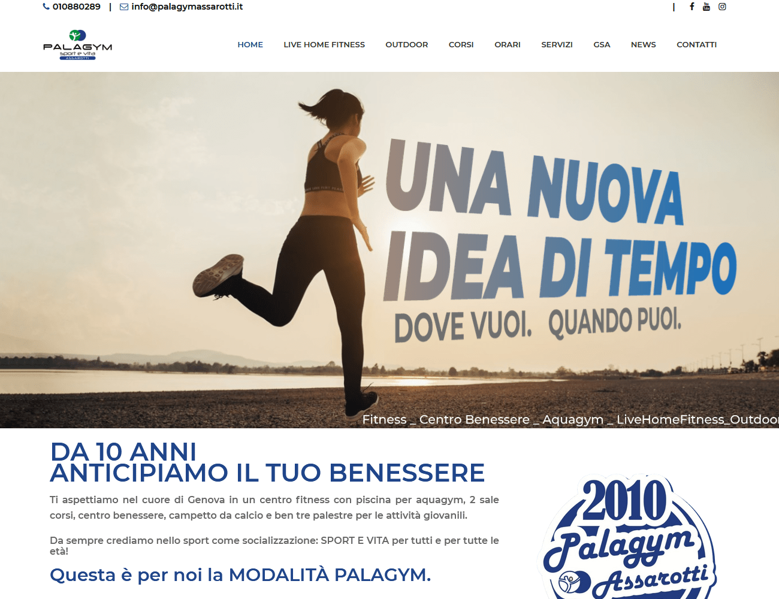Click the envelope email icon
The width and height of the screenshot is (779, 599).
click(124, 7)
